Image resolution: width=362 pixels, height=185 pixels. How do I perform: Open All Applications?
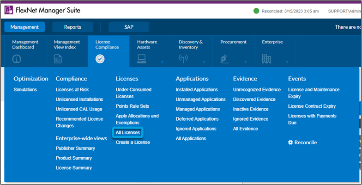191,138
